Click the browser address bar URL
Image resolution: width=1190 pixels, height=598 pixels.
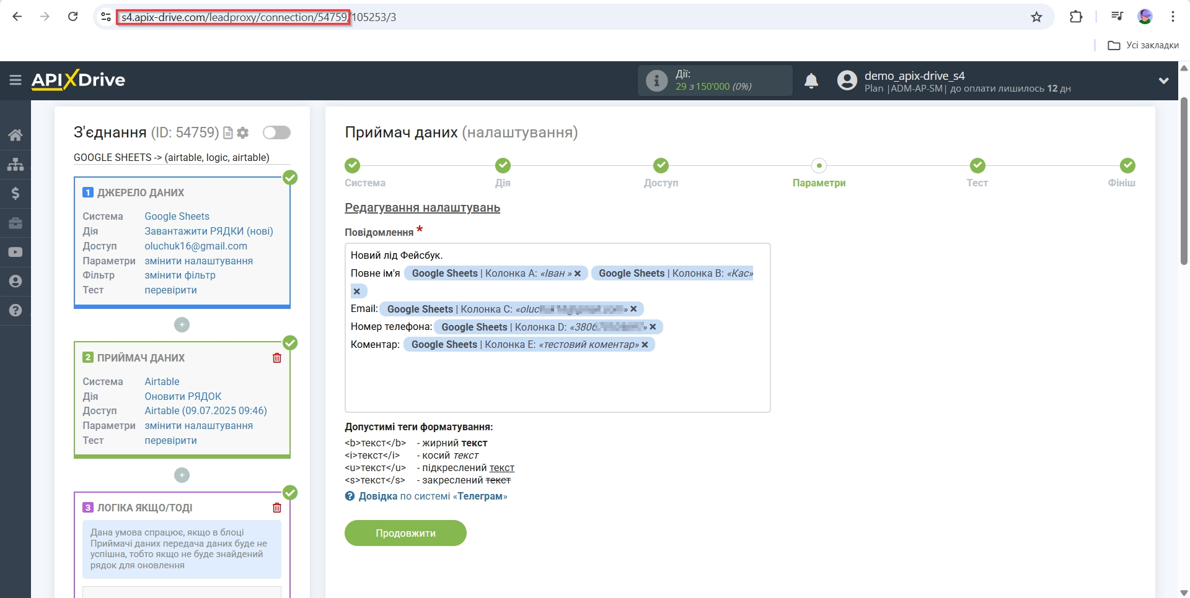[x=259, y=17]
